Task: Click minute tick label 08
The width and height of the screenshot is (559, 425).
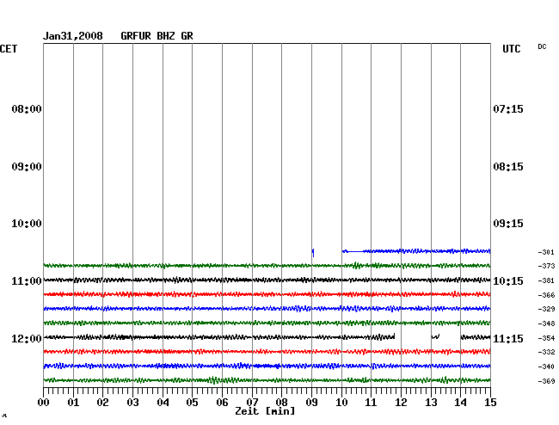Action: pos(281,403)
